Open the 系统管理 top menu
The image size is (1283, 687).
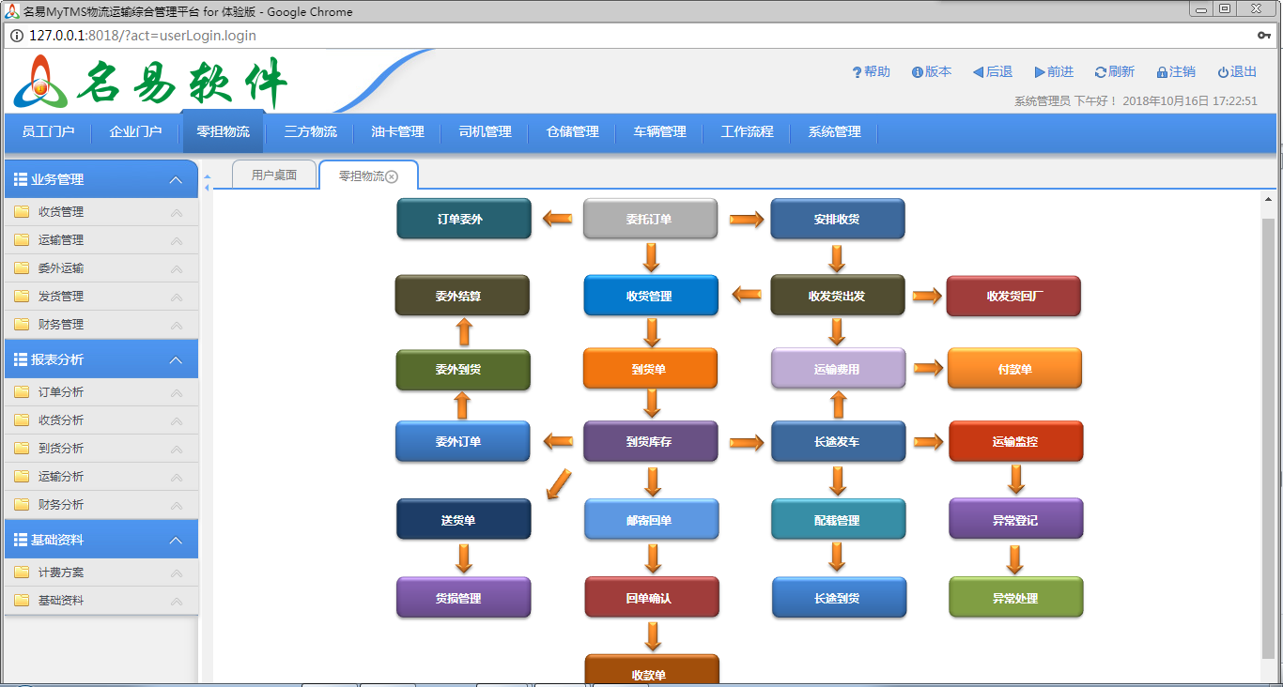point(834,132)
